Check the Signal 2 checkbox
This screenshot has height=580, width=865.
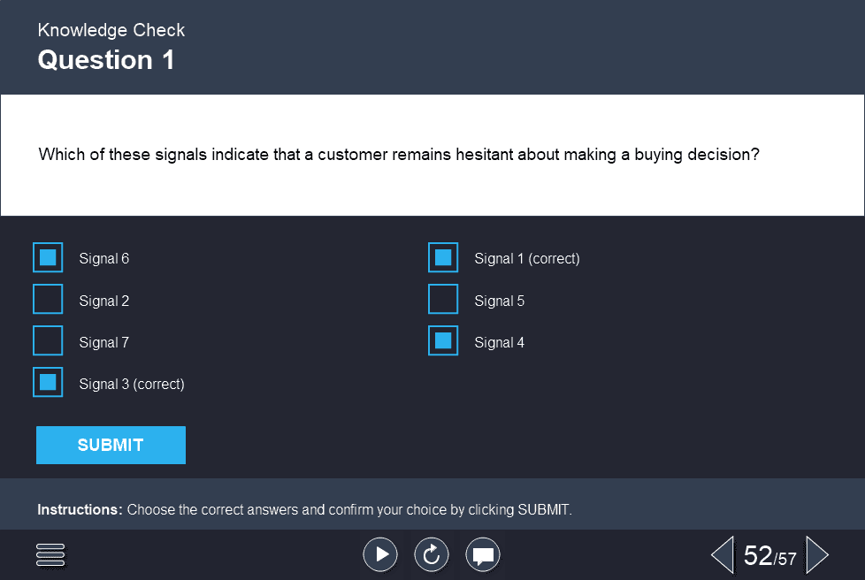pos(48,299)
